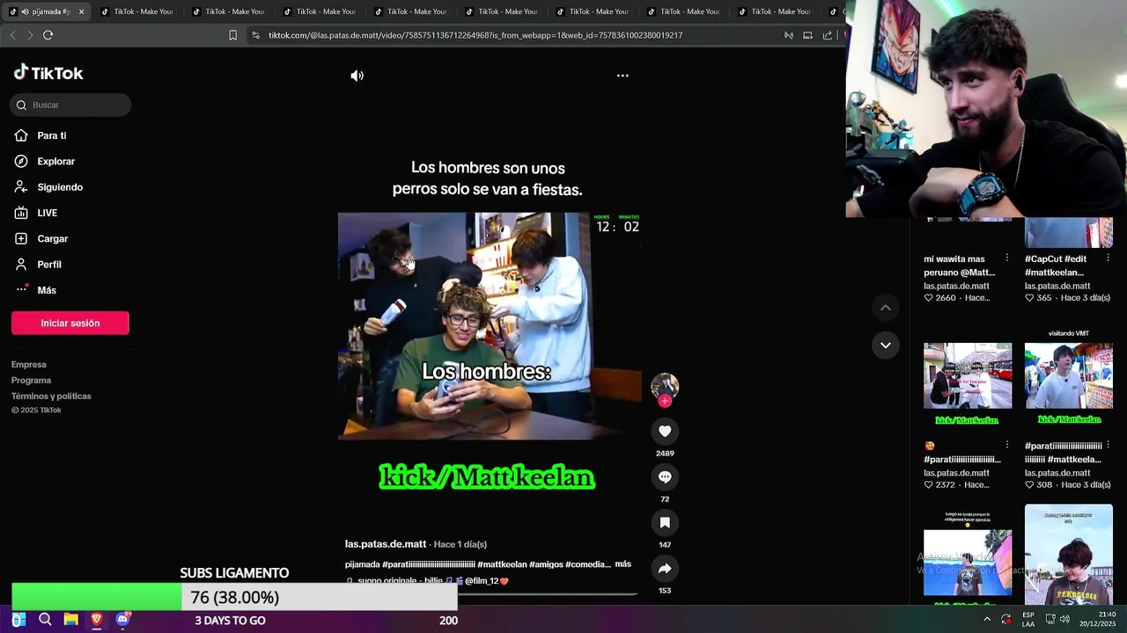Open the Empresa footer link
The image size is (1127, 633).
pos(29,365)
